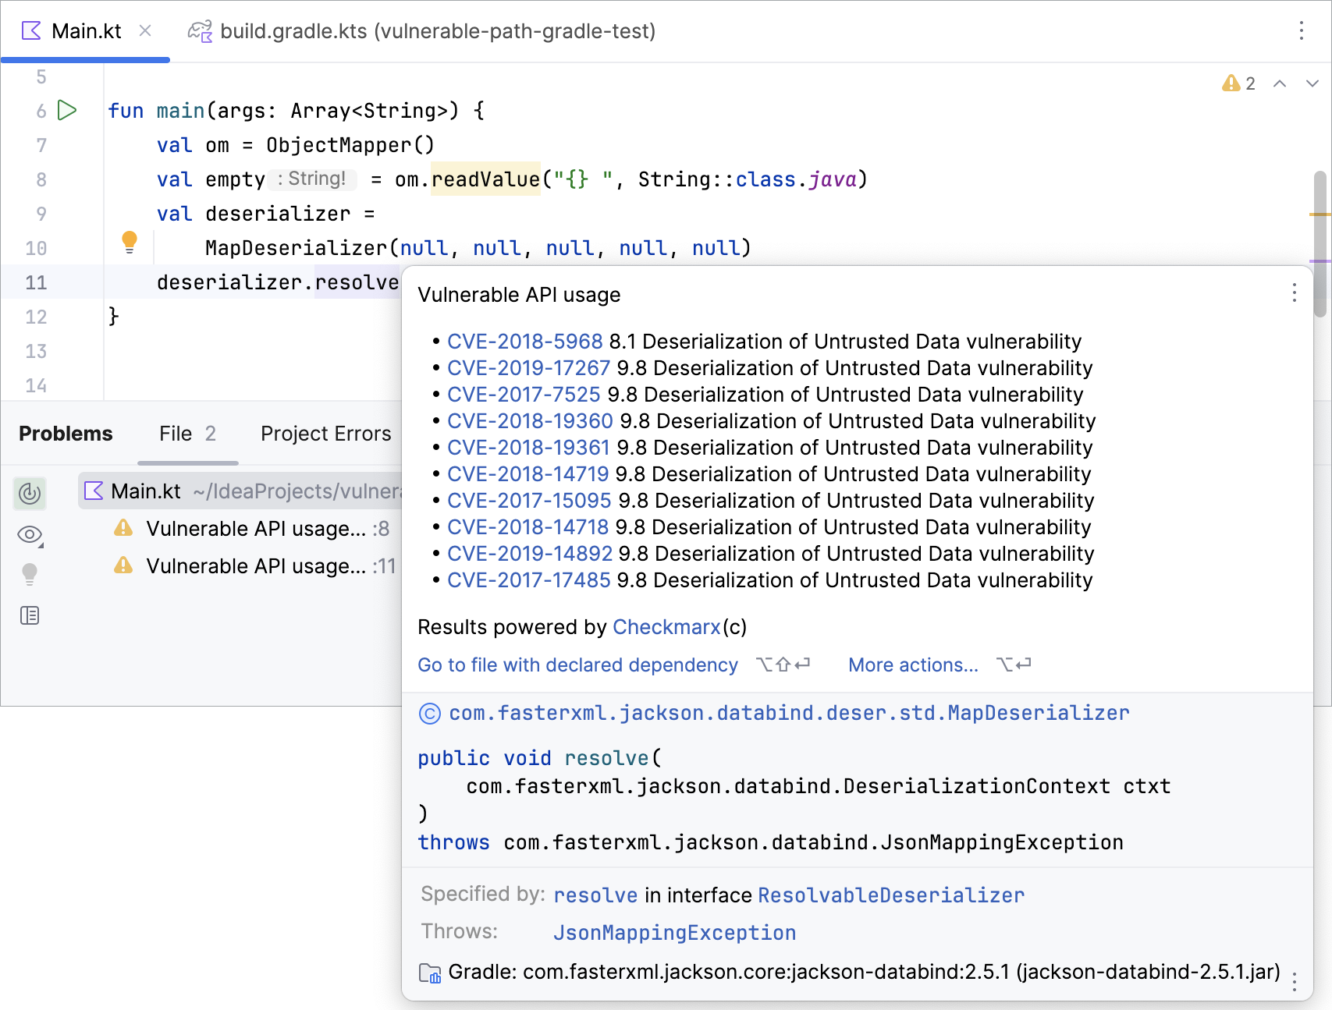
Task: Open CVE-2019-17267 link
Action: tap(529, 368)
